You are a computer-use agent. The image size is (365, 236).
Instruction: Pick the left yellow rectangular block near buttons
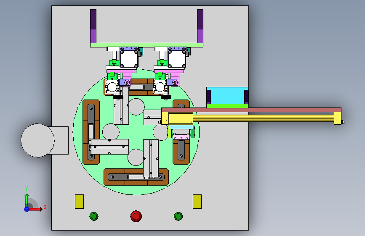coord(80,202)
